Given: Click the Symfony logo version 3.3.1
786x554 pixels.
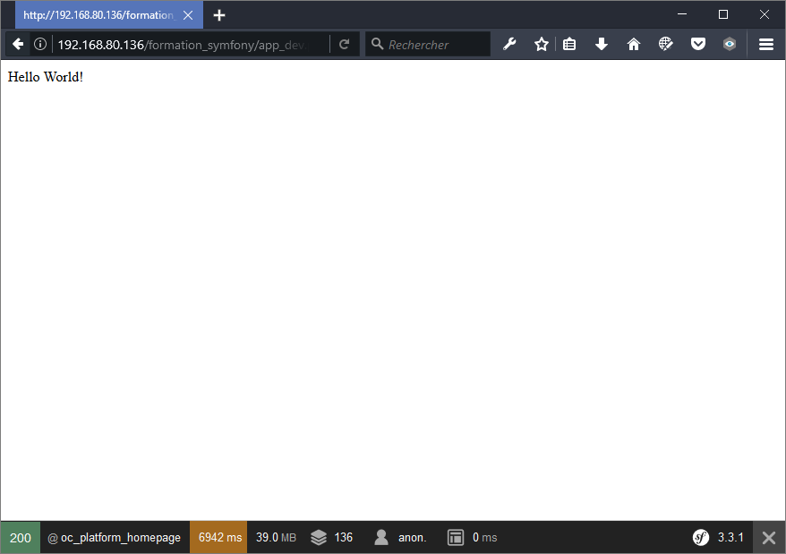Looking at the screenshot, I should tap(718, 538).
